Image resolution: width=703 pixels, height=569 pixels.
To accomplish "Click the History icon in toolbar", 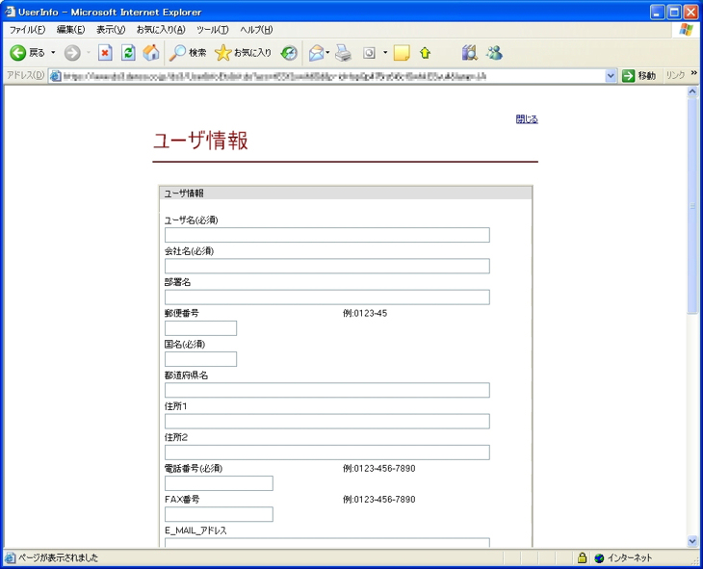I will pyautogui.click(x=289, y=53).
